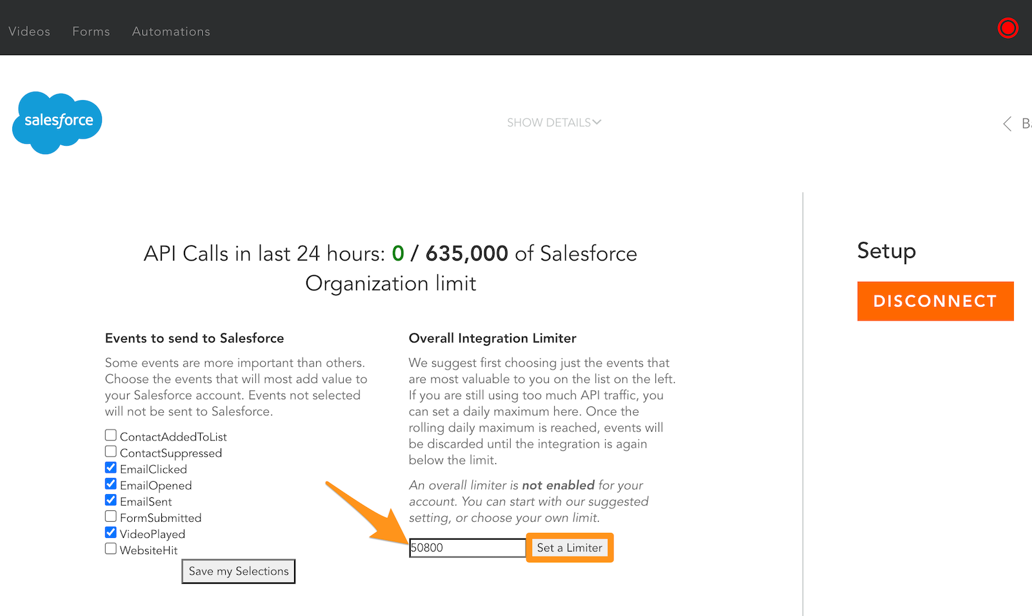Open the Automations menu
1032x616 pixels.
(x=171, y=32)
